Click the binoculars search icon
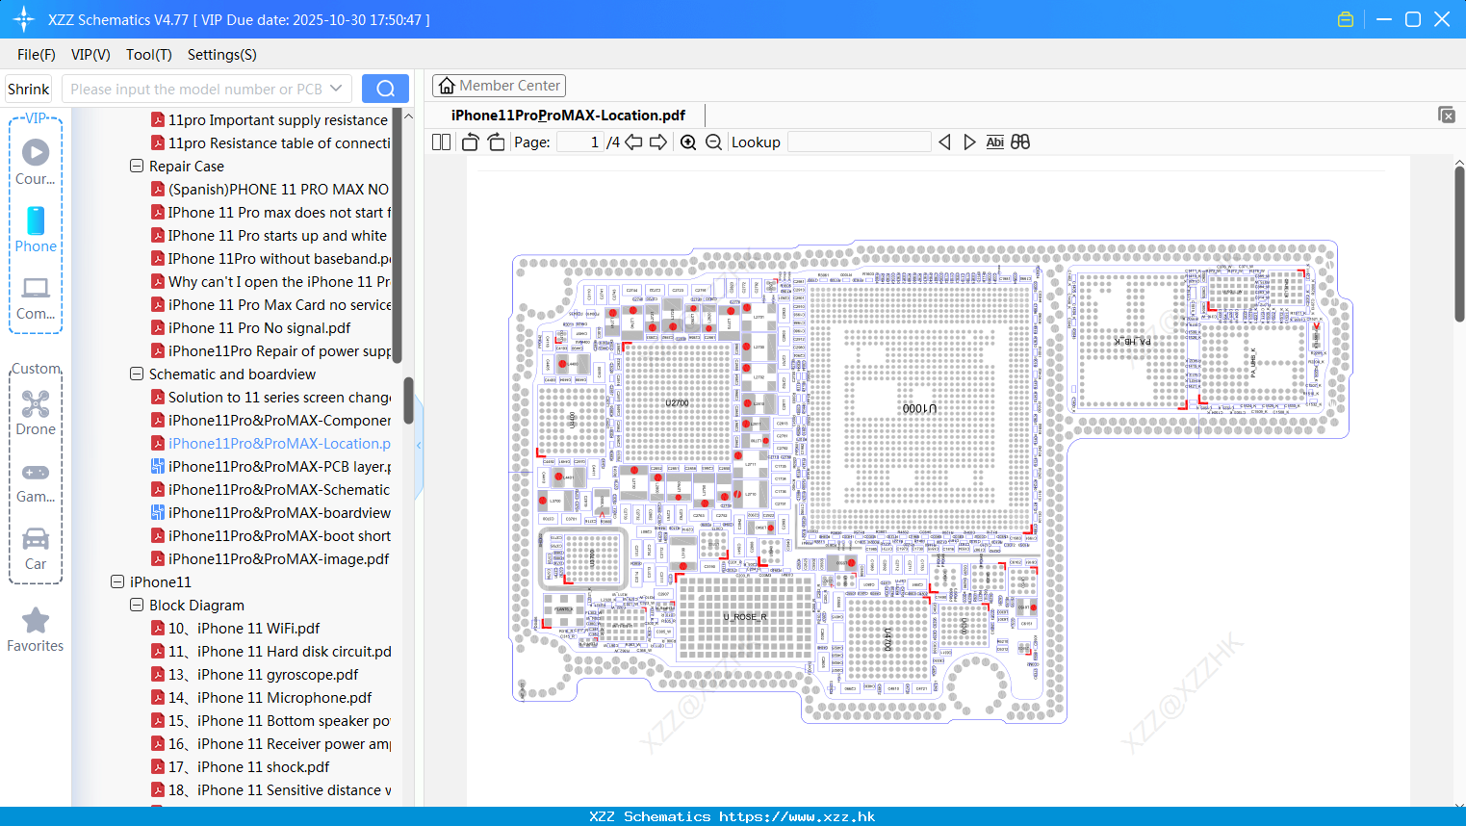 [1020, 142]
